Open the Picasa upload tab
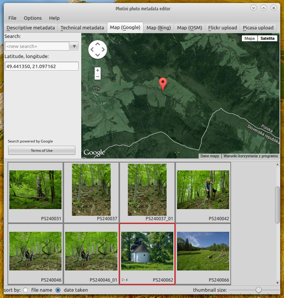The width and height of the screenshot is (284, 298). click(x=258, y=28)
